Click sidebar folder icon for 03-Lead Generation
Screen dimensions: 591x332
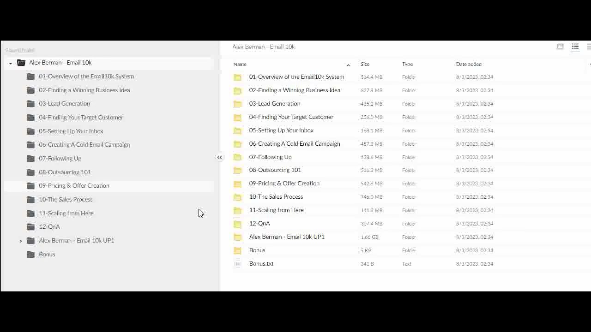31,104
